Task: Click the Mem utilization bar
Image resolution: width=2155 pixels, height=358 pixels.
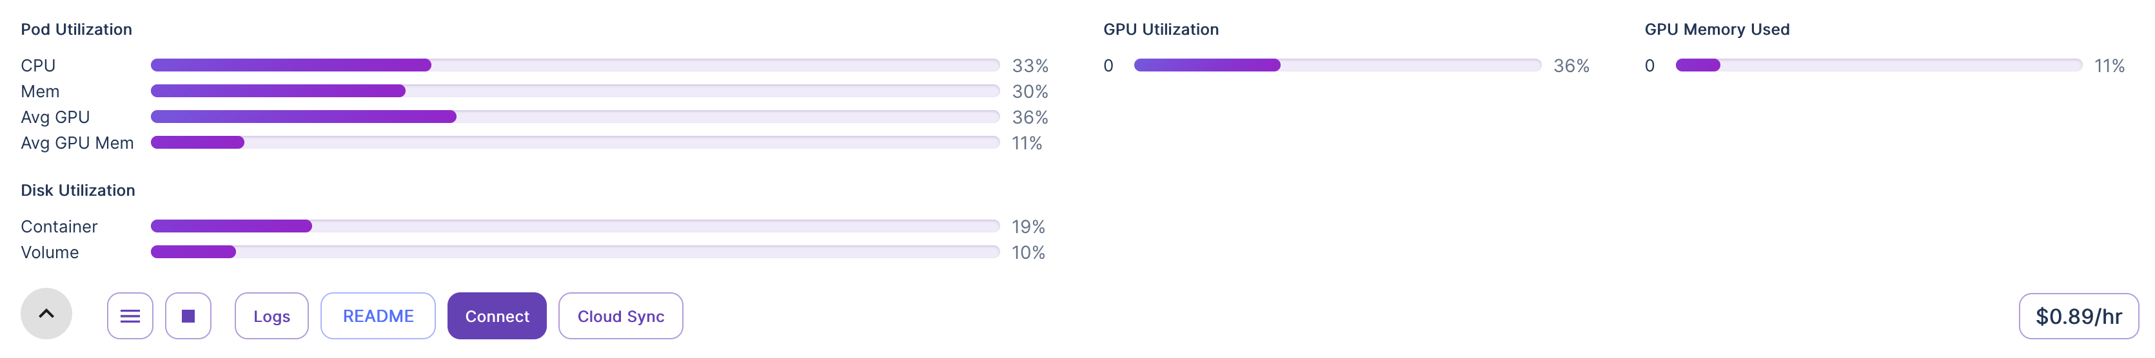Action: point(575,91)
